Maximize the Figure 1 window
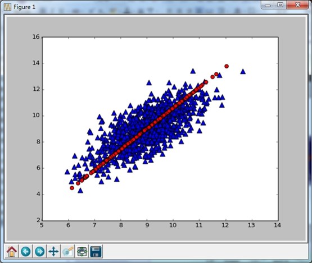This screenshot has height=263, width=312. pyautogui.click(x=281, y=5)
